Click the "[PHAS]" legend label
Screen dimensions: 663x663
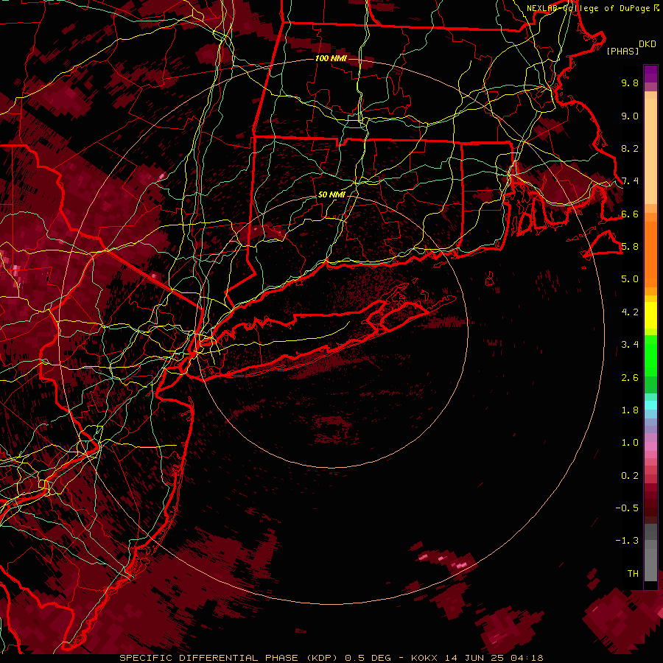pos(622,51)
